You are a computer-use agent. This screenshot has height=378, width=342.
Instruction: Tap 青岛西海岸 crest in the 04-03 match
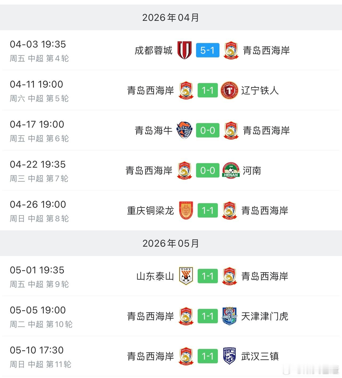[231, 50]
